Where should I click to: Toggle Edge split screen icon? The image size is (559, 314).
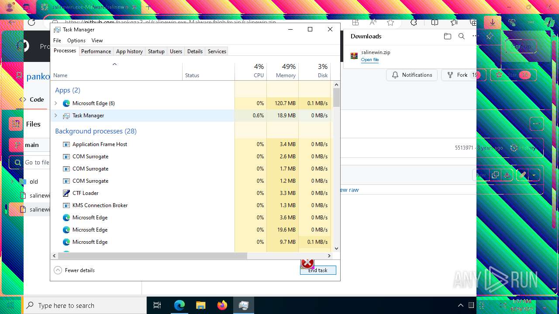point(435,22)
